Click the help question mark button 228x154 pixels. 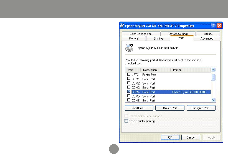click(213, 26)
